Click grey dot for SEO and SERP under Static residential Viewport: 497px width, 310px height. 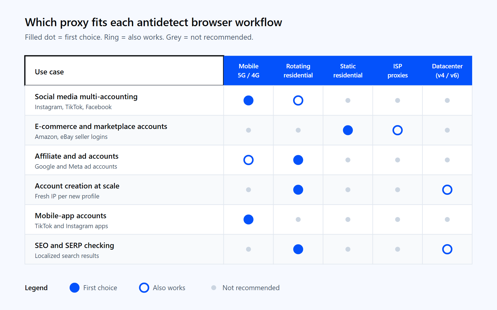(x=348, y=249)
